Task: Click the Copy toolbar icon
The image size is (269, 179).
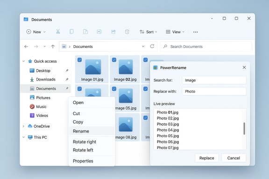Action: (x=71, y=32)
